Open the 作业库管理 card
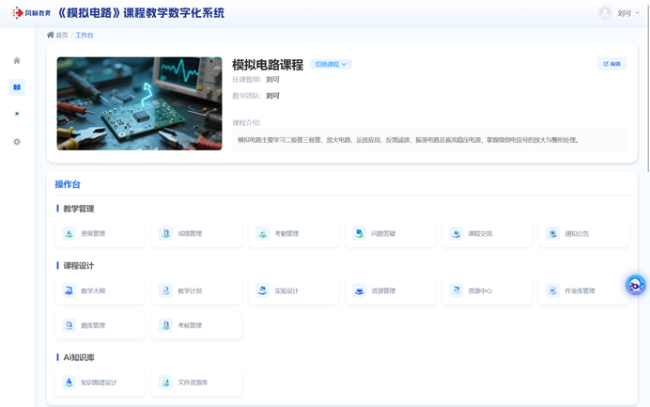The height and width of the screenshot is (407, 650). (583, 290)
